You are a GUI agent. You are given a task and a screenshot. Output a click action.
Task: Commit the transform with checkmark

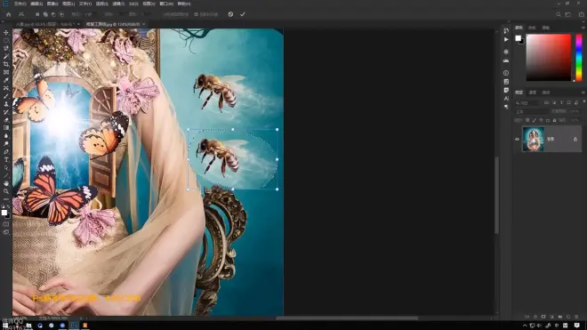pos(243,14)
